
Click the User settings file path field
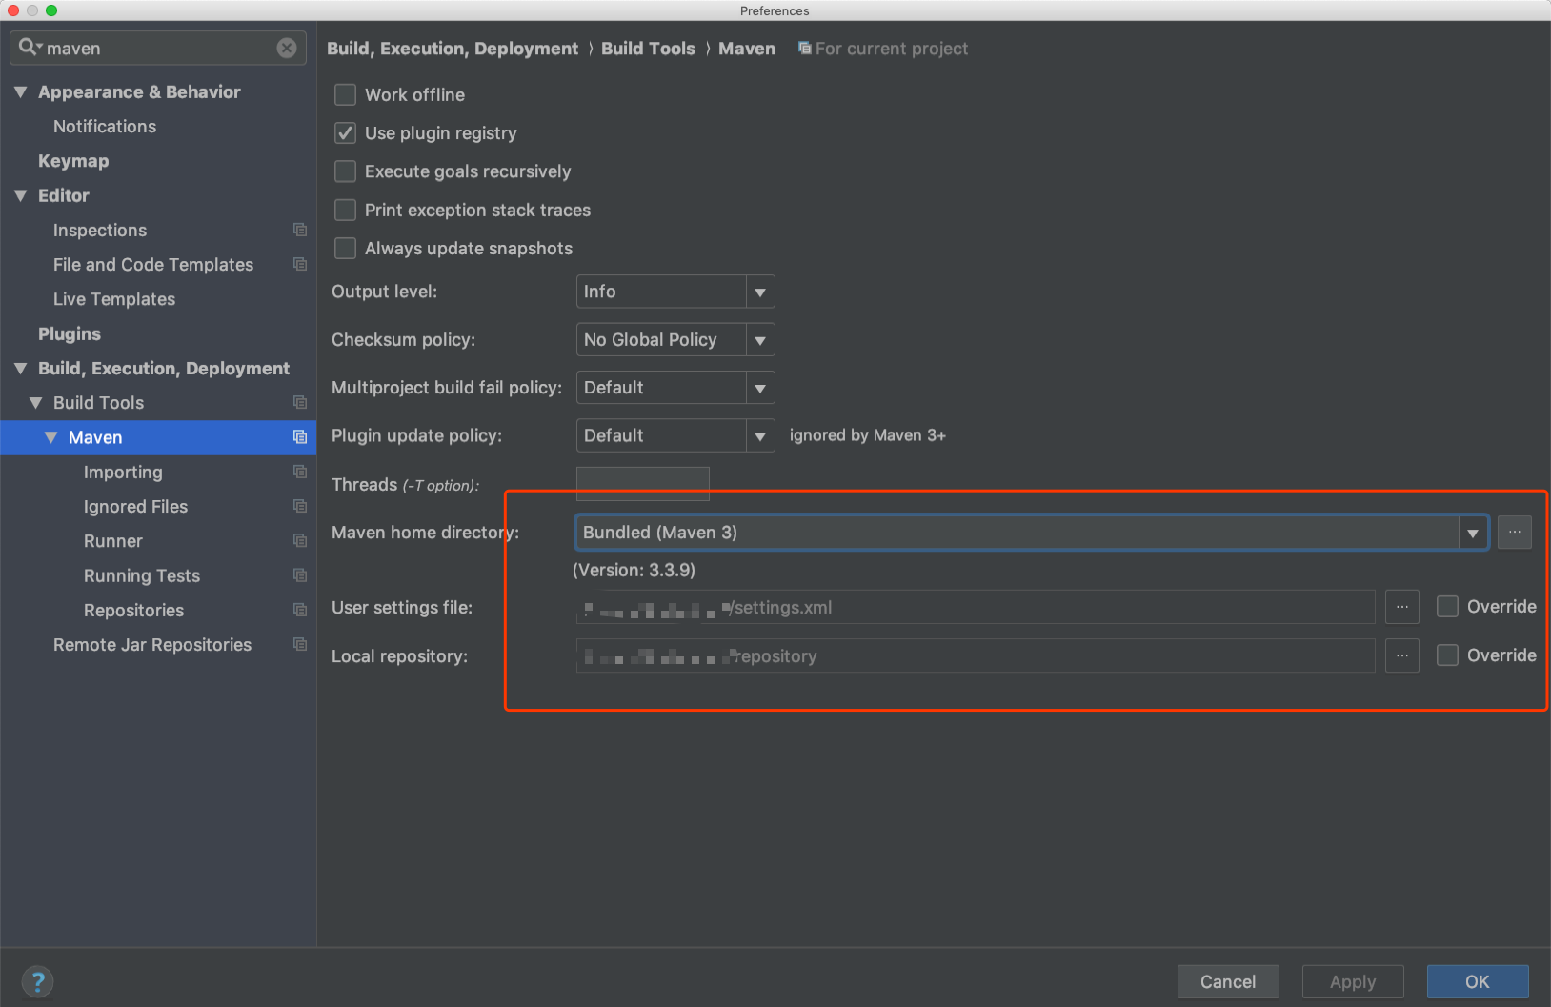click(x=976, y=607)
